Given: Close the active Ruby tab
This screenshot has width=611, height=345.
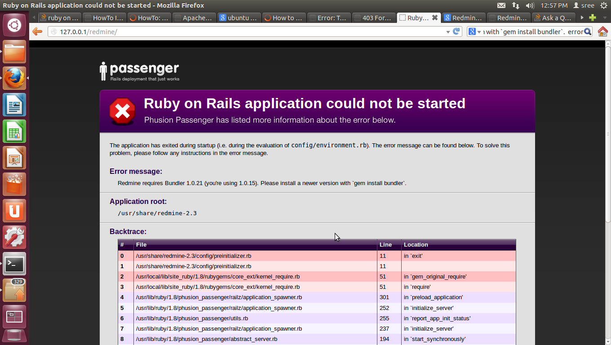Looking at the screenshot, I should click(434, 18).
